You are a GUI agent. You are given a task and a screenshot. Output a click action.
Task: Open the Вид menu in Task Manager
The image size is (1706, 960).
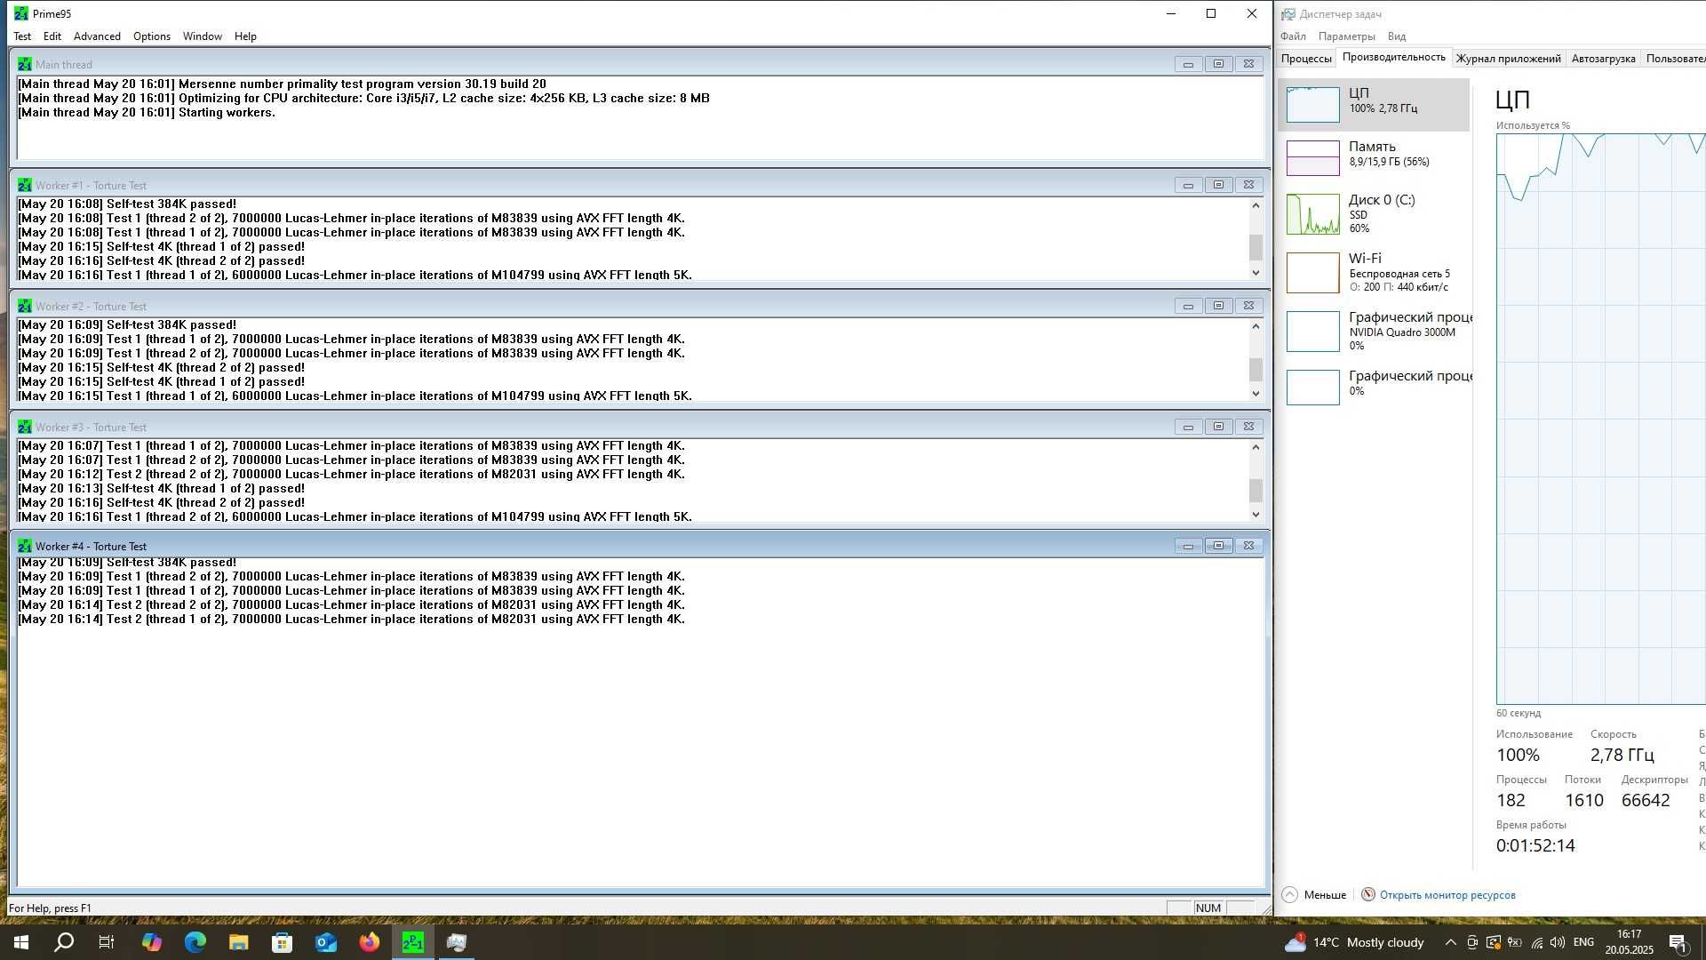pos(1397,36)
